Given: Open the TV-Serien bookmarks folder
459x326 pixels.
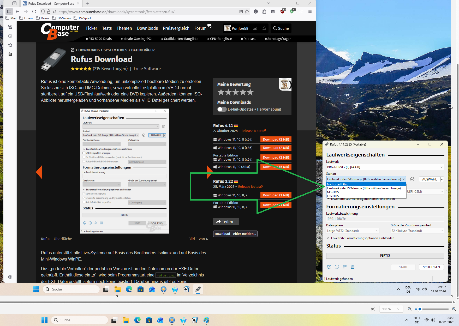Looking at the screenshot, I should tap(62, 18).
